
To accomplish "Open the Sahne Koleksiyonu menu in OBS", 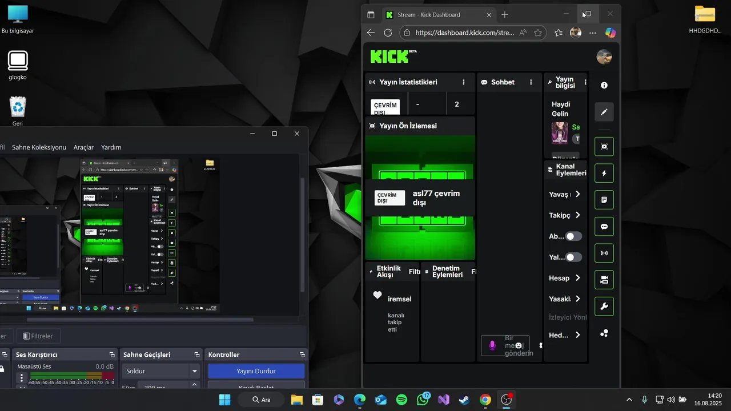I will [39, 147].
